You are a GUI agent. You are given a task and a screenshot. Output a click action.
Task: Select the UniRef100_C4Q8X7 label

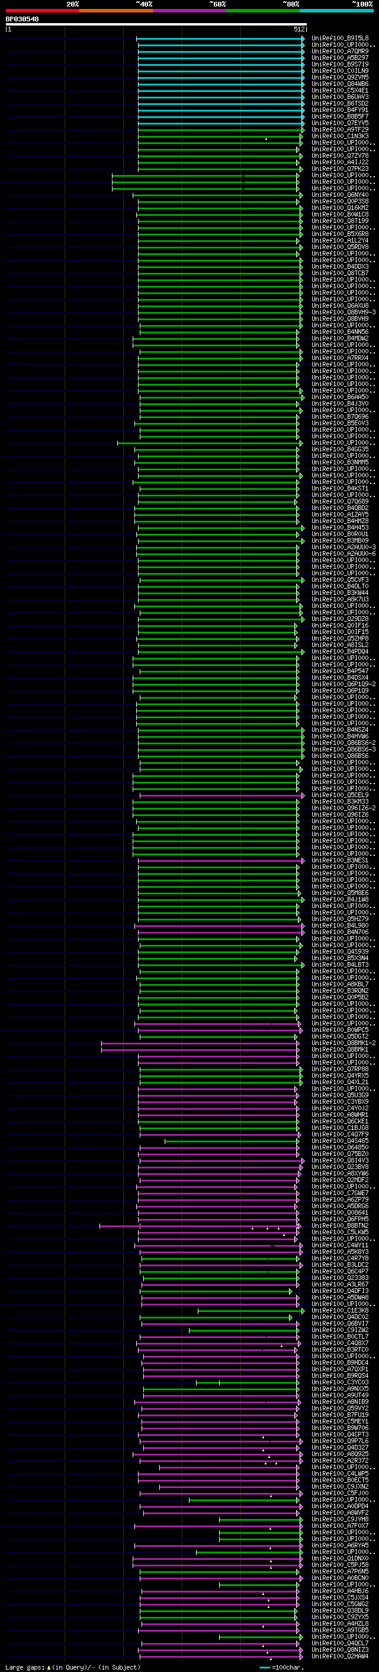click(340, 1342)
